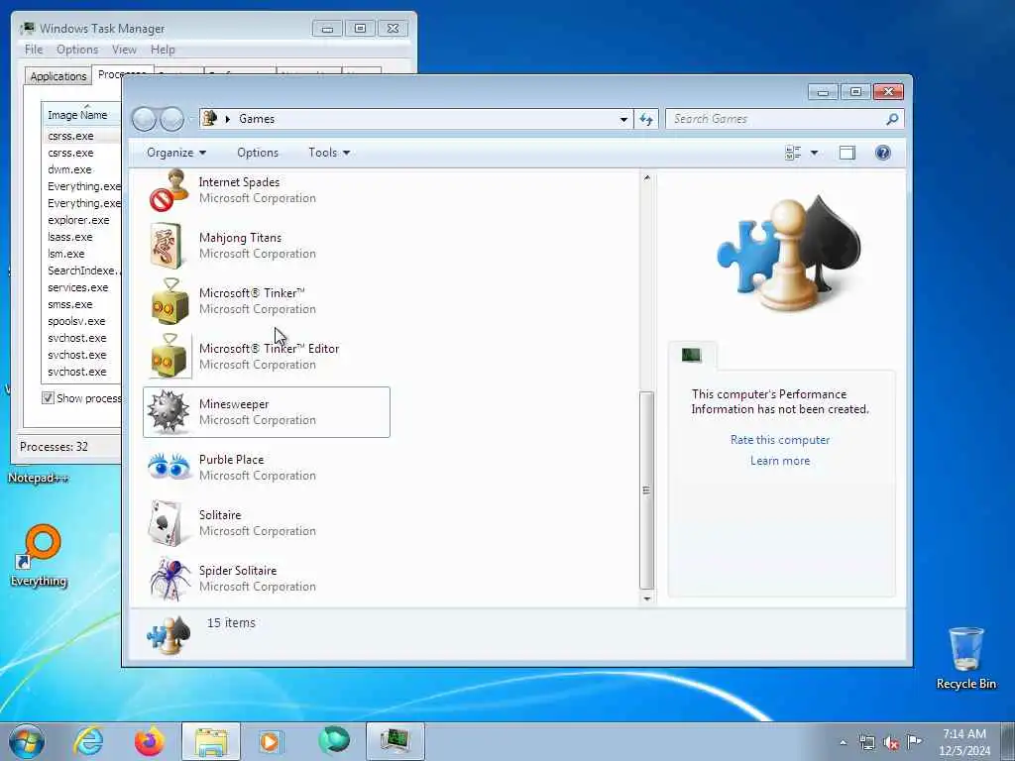Viewport: 1015px width, 761px height.
Task: Select the Purble Place eyes icon
Action: 169,467
